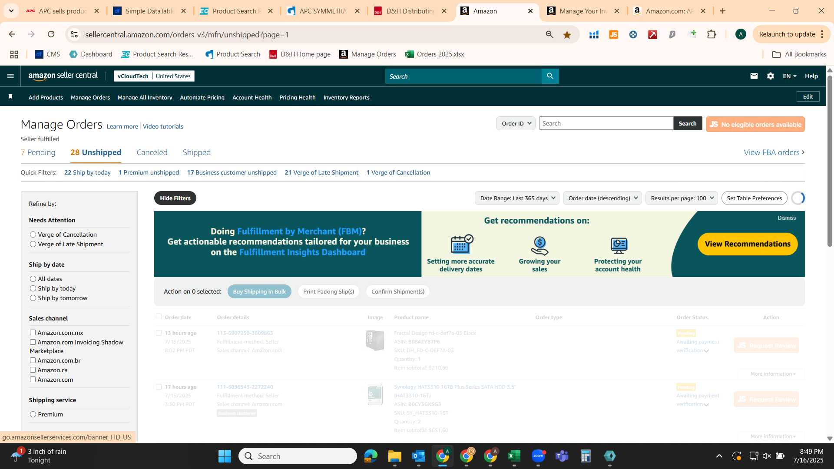834x469 pixels.
Task: Click the zoom magnifier icon in address bar
Action: coord(549,35)
